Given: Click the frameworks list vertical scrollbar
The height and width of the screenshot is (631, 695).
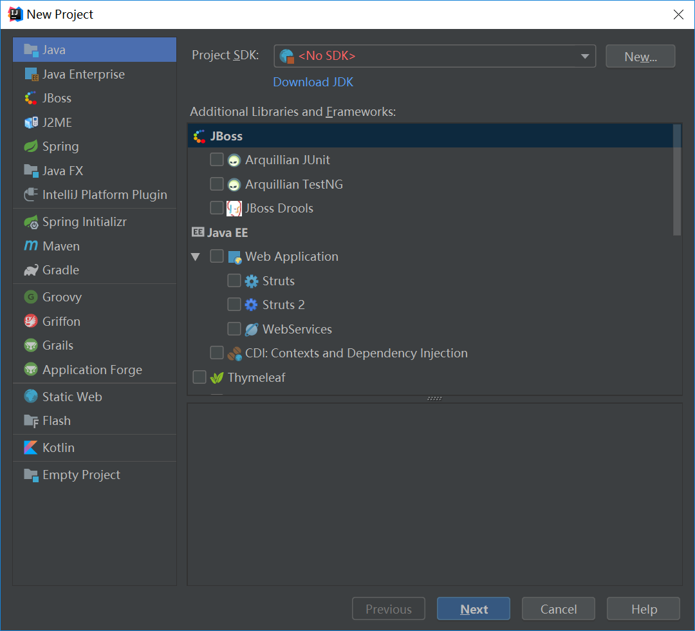Looking at the screenshot, I should point(676,180).
